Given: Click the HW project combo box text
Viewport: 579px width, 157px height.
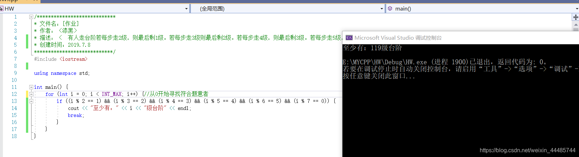Looking at the screenshot, I should (10, 9).
